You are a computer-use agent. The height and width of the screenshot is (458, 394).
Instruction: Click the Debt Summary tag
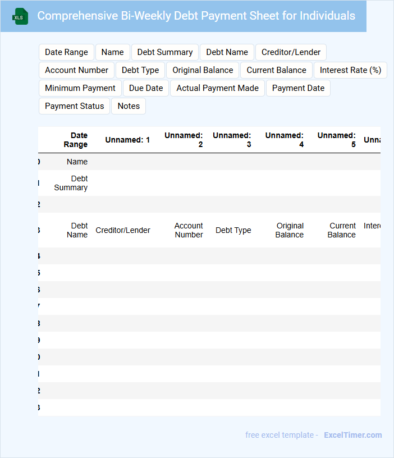click(x=165, y=52)
